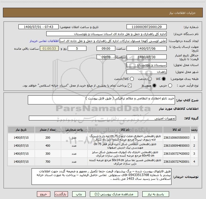Click the بال کبوتری sign item name
This screenshot has width=206, height=199.
(x=125, y=154)
